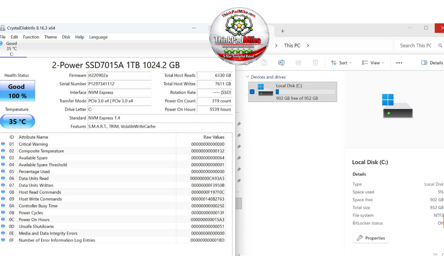Open Properties for Local Disk (C:)
This screenshot has width=444, height=279.
click(x=371, y=238)
